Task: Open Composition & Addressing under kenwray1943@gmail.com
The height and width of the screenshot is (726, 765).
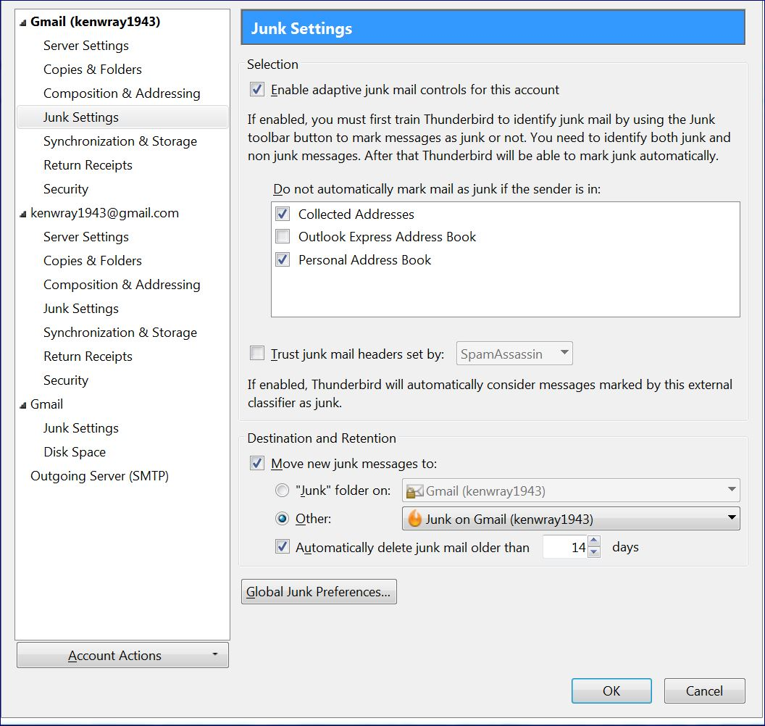Action: pos(122,285)
